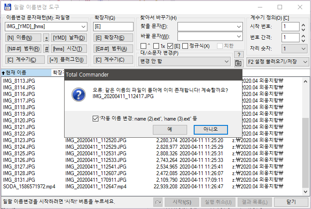
Task: Expand the rename pattern IMG_[YMD]_[hms] dropdown
Action: (x=83, y=27)
